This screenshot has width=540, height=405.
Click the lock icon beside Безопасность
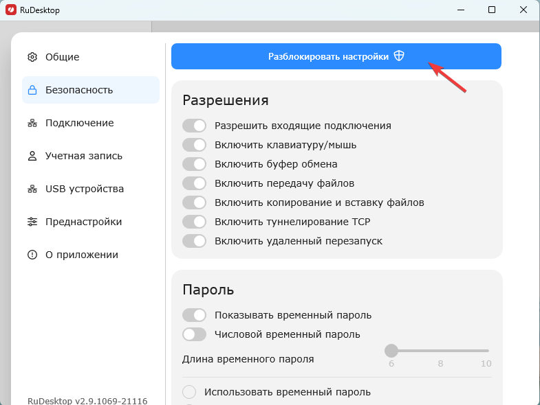pos(32,90)
